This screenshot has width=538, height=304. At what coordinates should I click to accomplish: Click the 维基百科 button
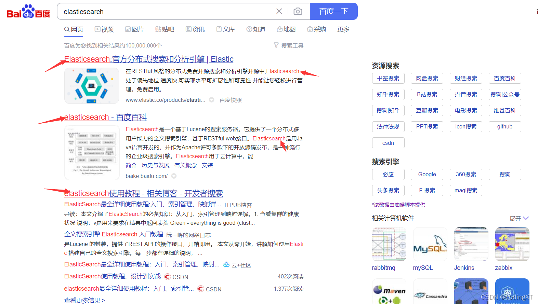505,110
